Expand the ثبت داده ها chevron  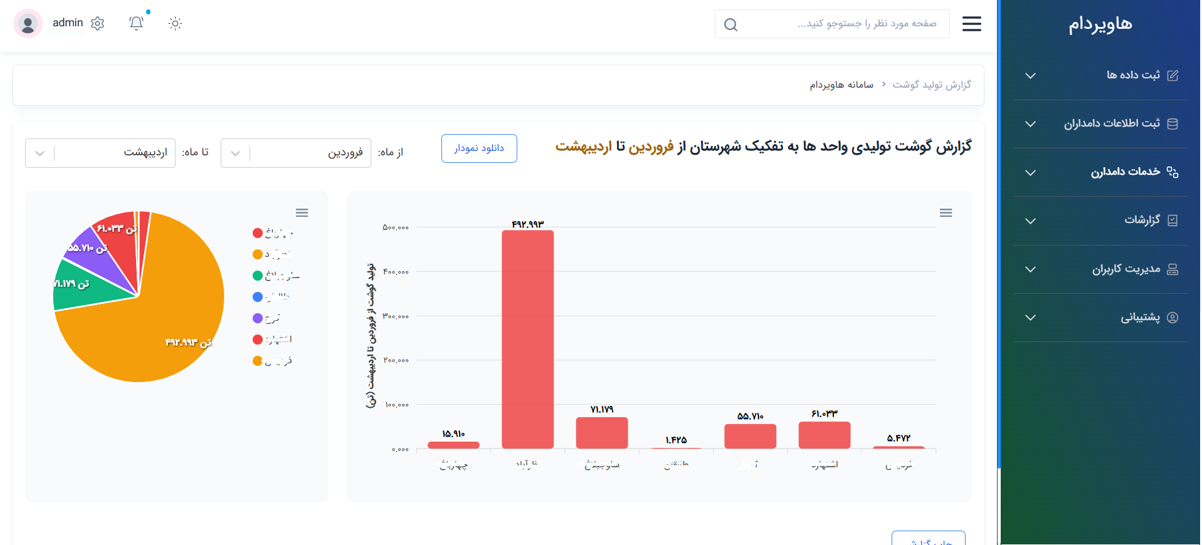pos(1030,76)
